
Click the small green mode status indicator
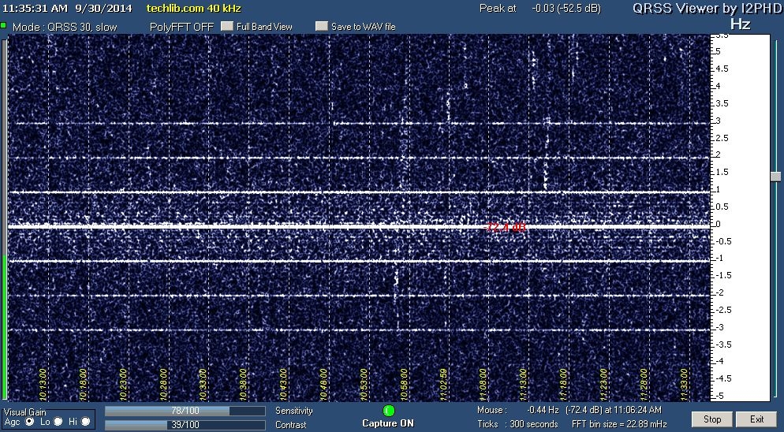(3, 26)
